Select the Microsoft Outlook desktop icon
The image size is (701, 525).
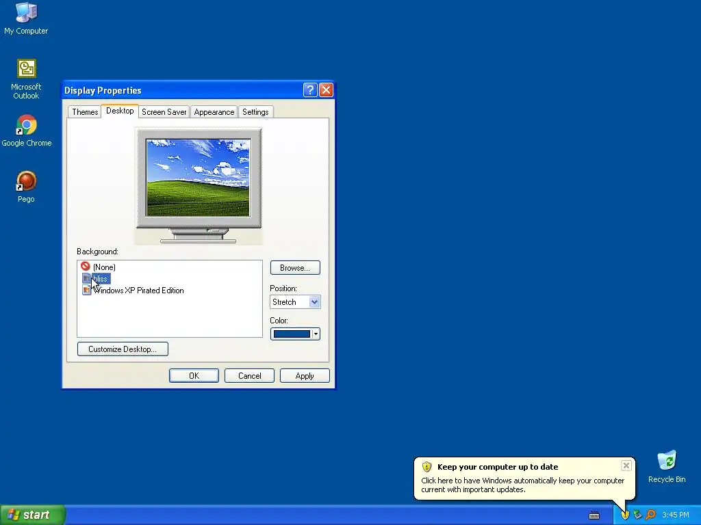tap(26, 79)
